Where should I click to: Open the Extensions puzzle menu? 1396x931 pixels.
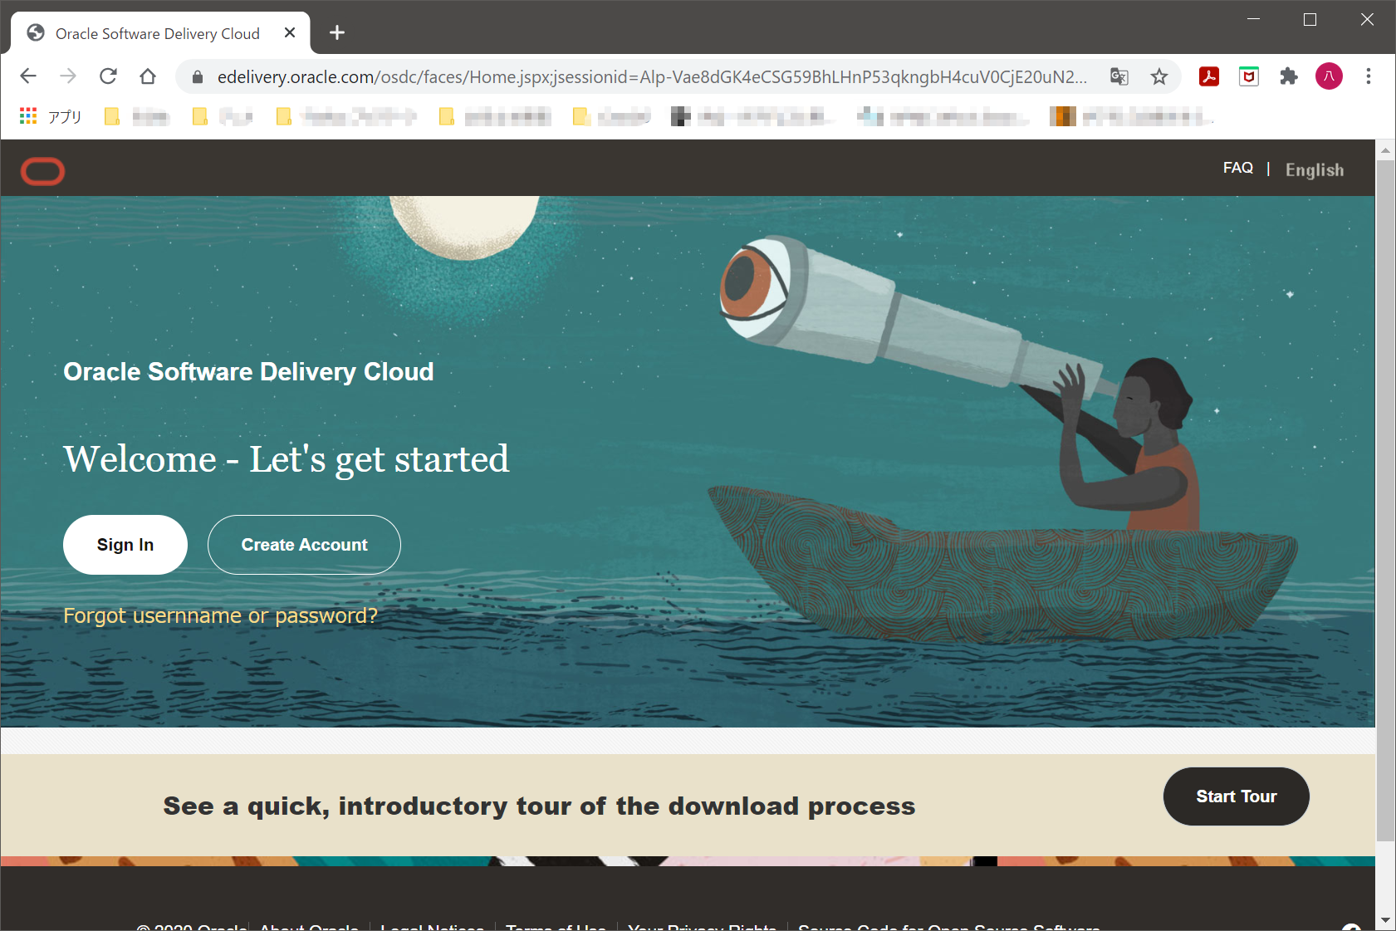coord(1289,76)
